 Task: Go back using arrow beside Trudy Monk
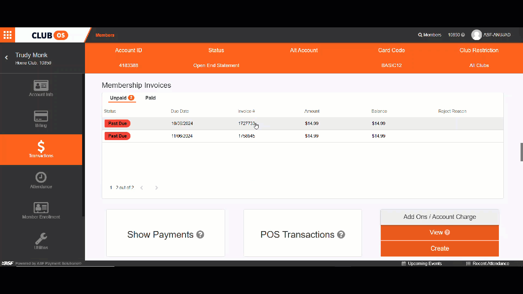6,58
